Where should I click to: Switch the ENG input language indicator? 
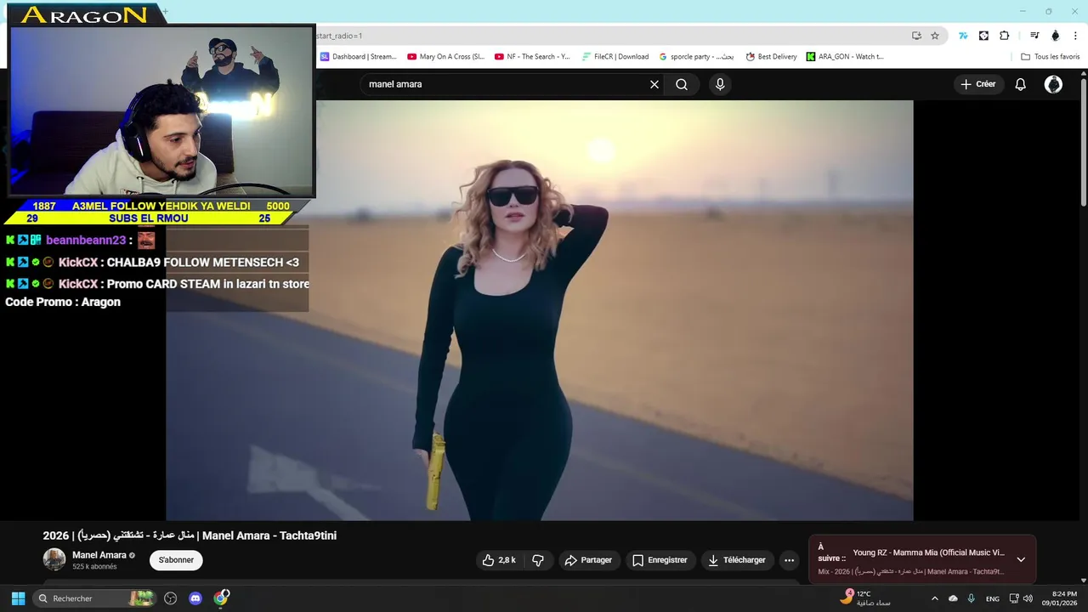993,598
